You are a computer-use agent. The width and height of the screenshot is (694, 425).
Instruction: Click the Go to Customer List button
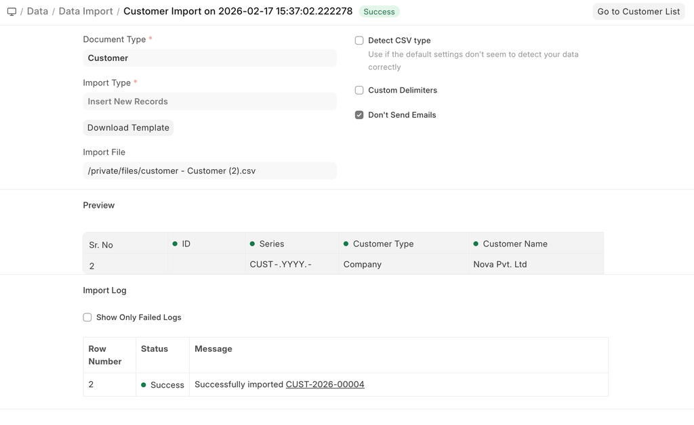[638, 12]
